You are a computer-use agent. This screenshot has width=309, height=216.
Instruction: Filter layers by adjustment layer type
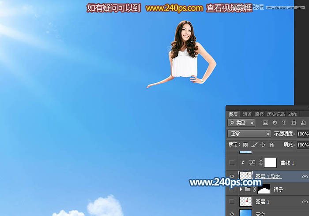275,123
